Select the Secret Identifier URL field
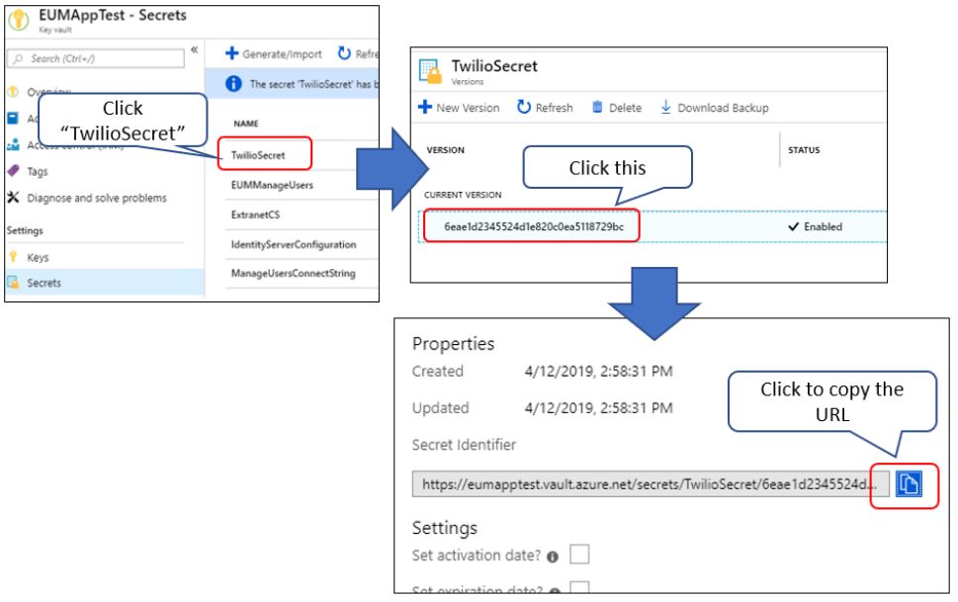The width and height of the screenshot is (958, 602). pyautogui.click(x=651, y=484)
